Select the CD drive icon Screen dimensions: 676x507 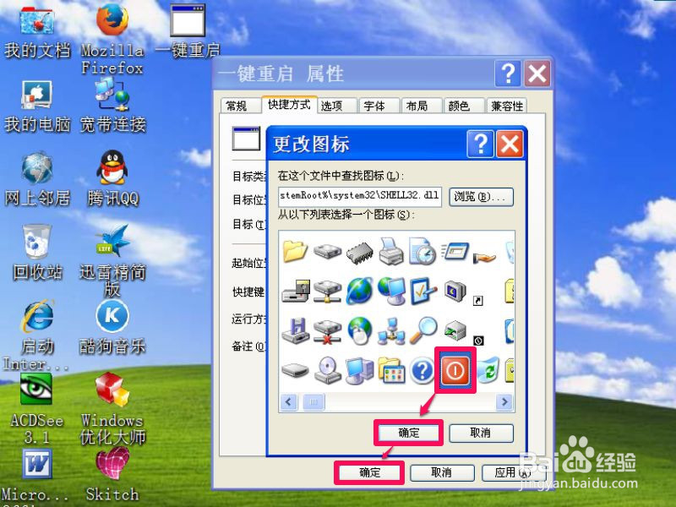coord(327,370)
